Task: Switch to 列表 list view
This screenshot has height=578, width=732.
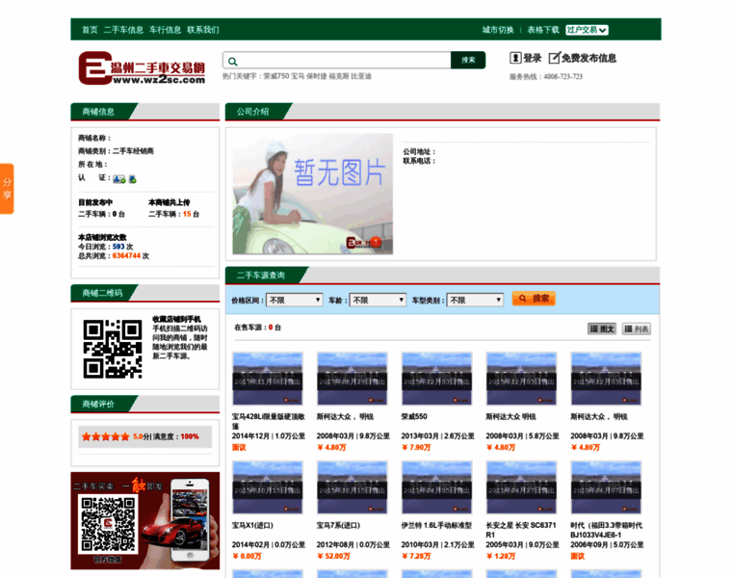Action: [637, 328]
